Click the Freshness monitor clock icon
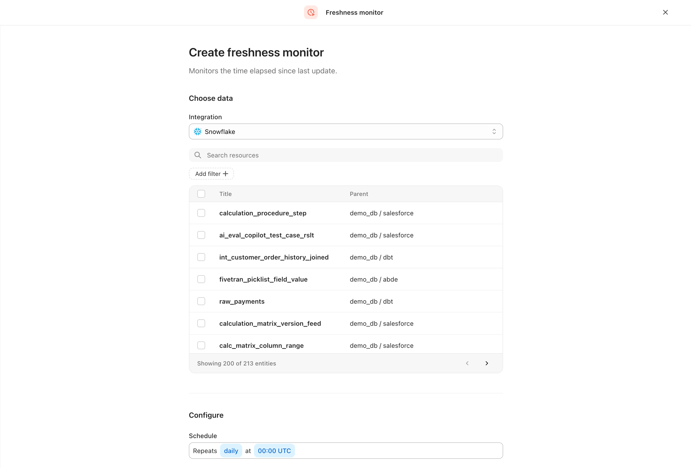The image size is (691, 468). (311, 12)
